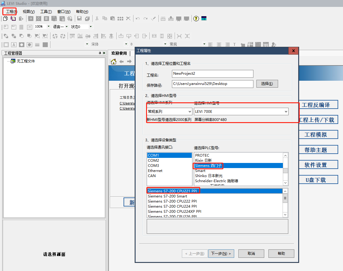Click the colorful grid icon beside help
This screenshot has width=343, height=271.
[204, 18]
